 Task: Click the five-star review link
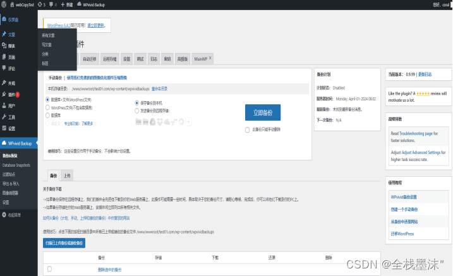[x=423, y=93]
